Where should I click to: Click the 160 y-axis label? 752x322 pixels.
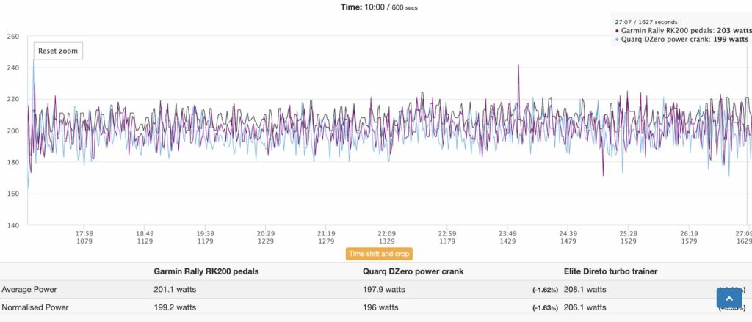13,194
